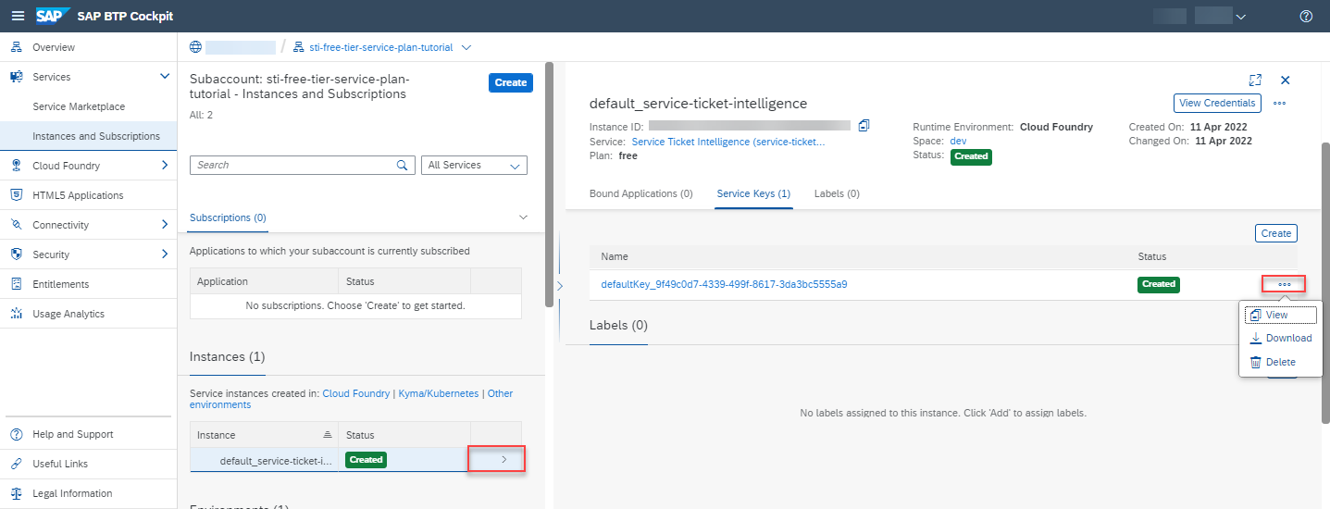1330x509 pixels.
Task: Click the View Credentials button
Action: 1218,103
